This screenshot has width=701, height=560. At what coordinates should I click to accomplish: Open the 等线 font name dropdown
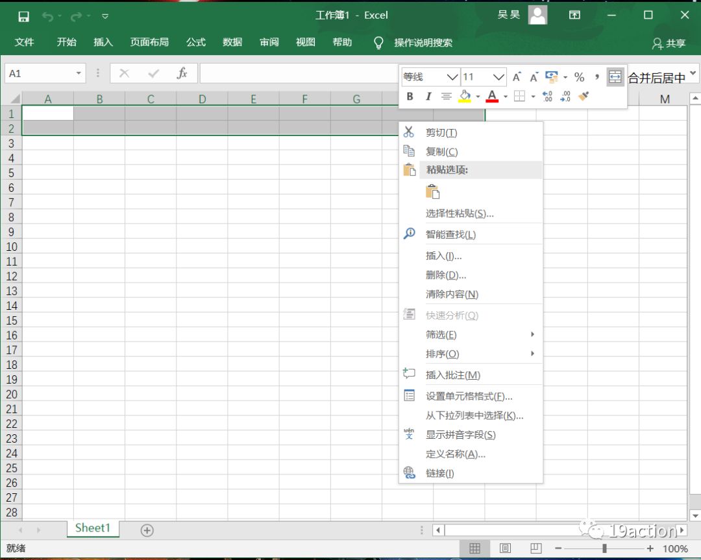[452, 77]
